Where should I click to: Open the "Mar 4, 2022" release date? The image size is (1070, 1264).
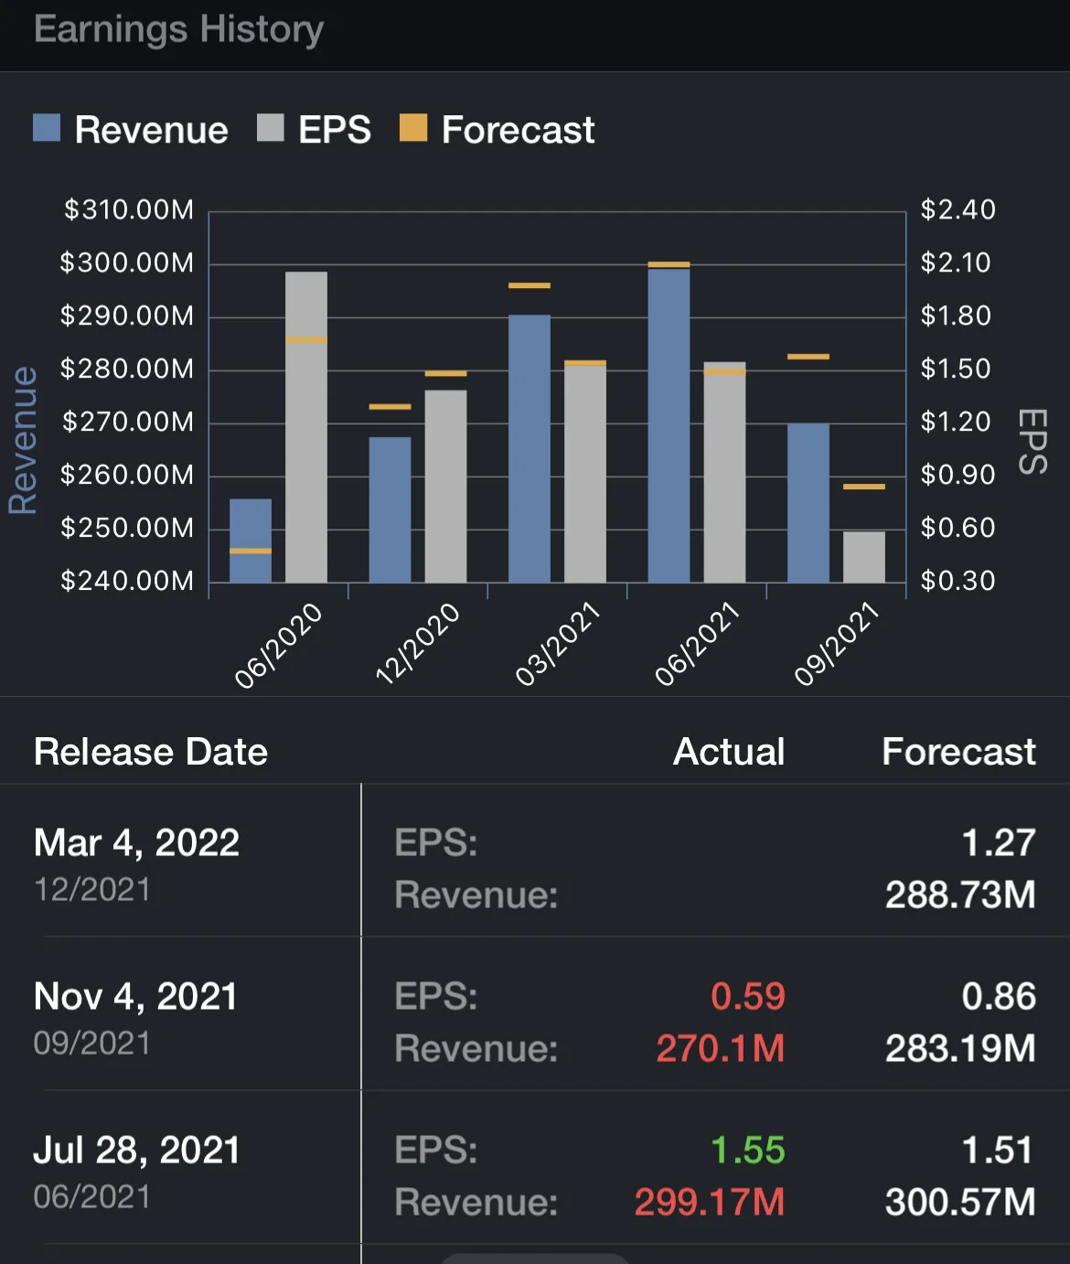coord(137,842)
